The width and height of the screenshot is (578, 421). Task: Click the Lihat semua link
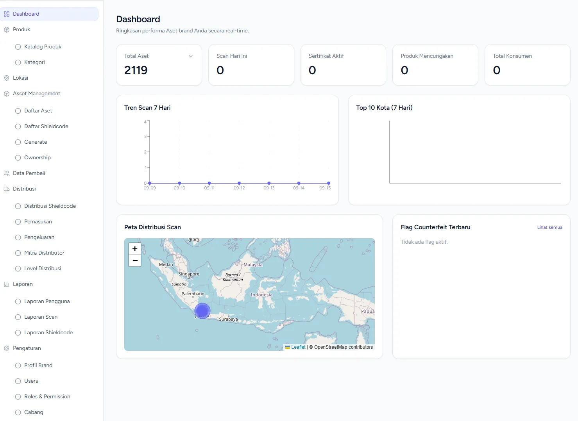(549, 227)
